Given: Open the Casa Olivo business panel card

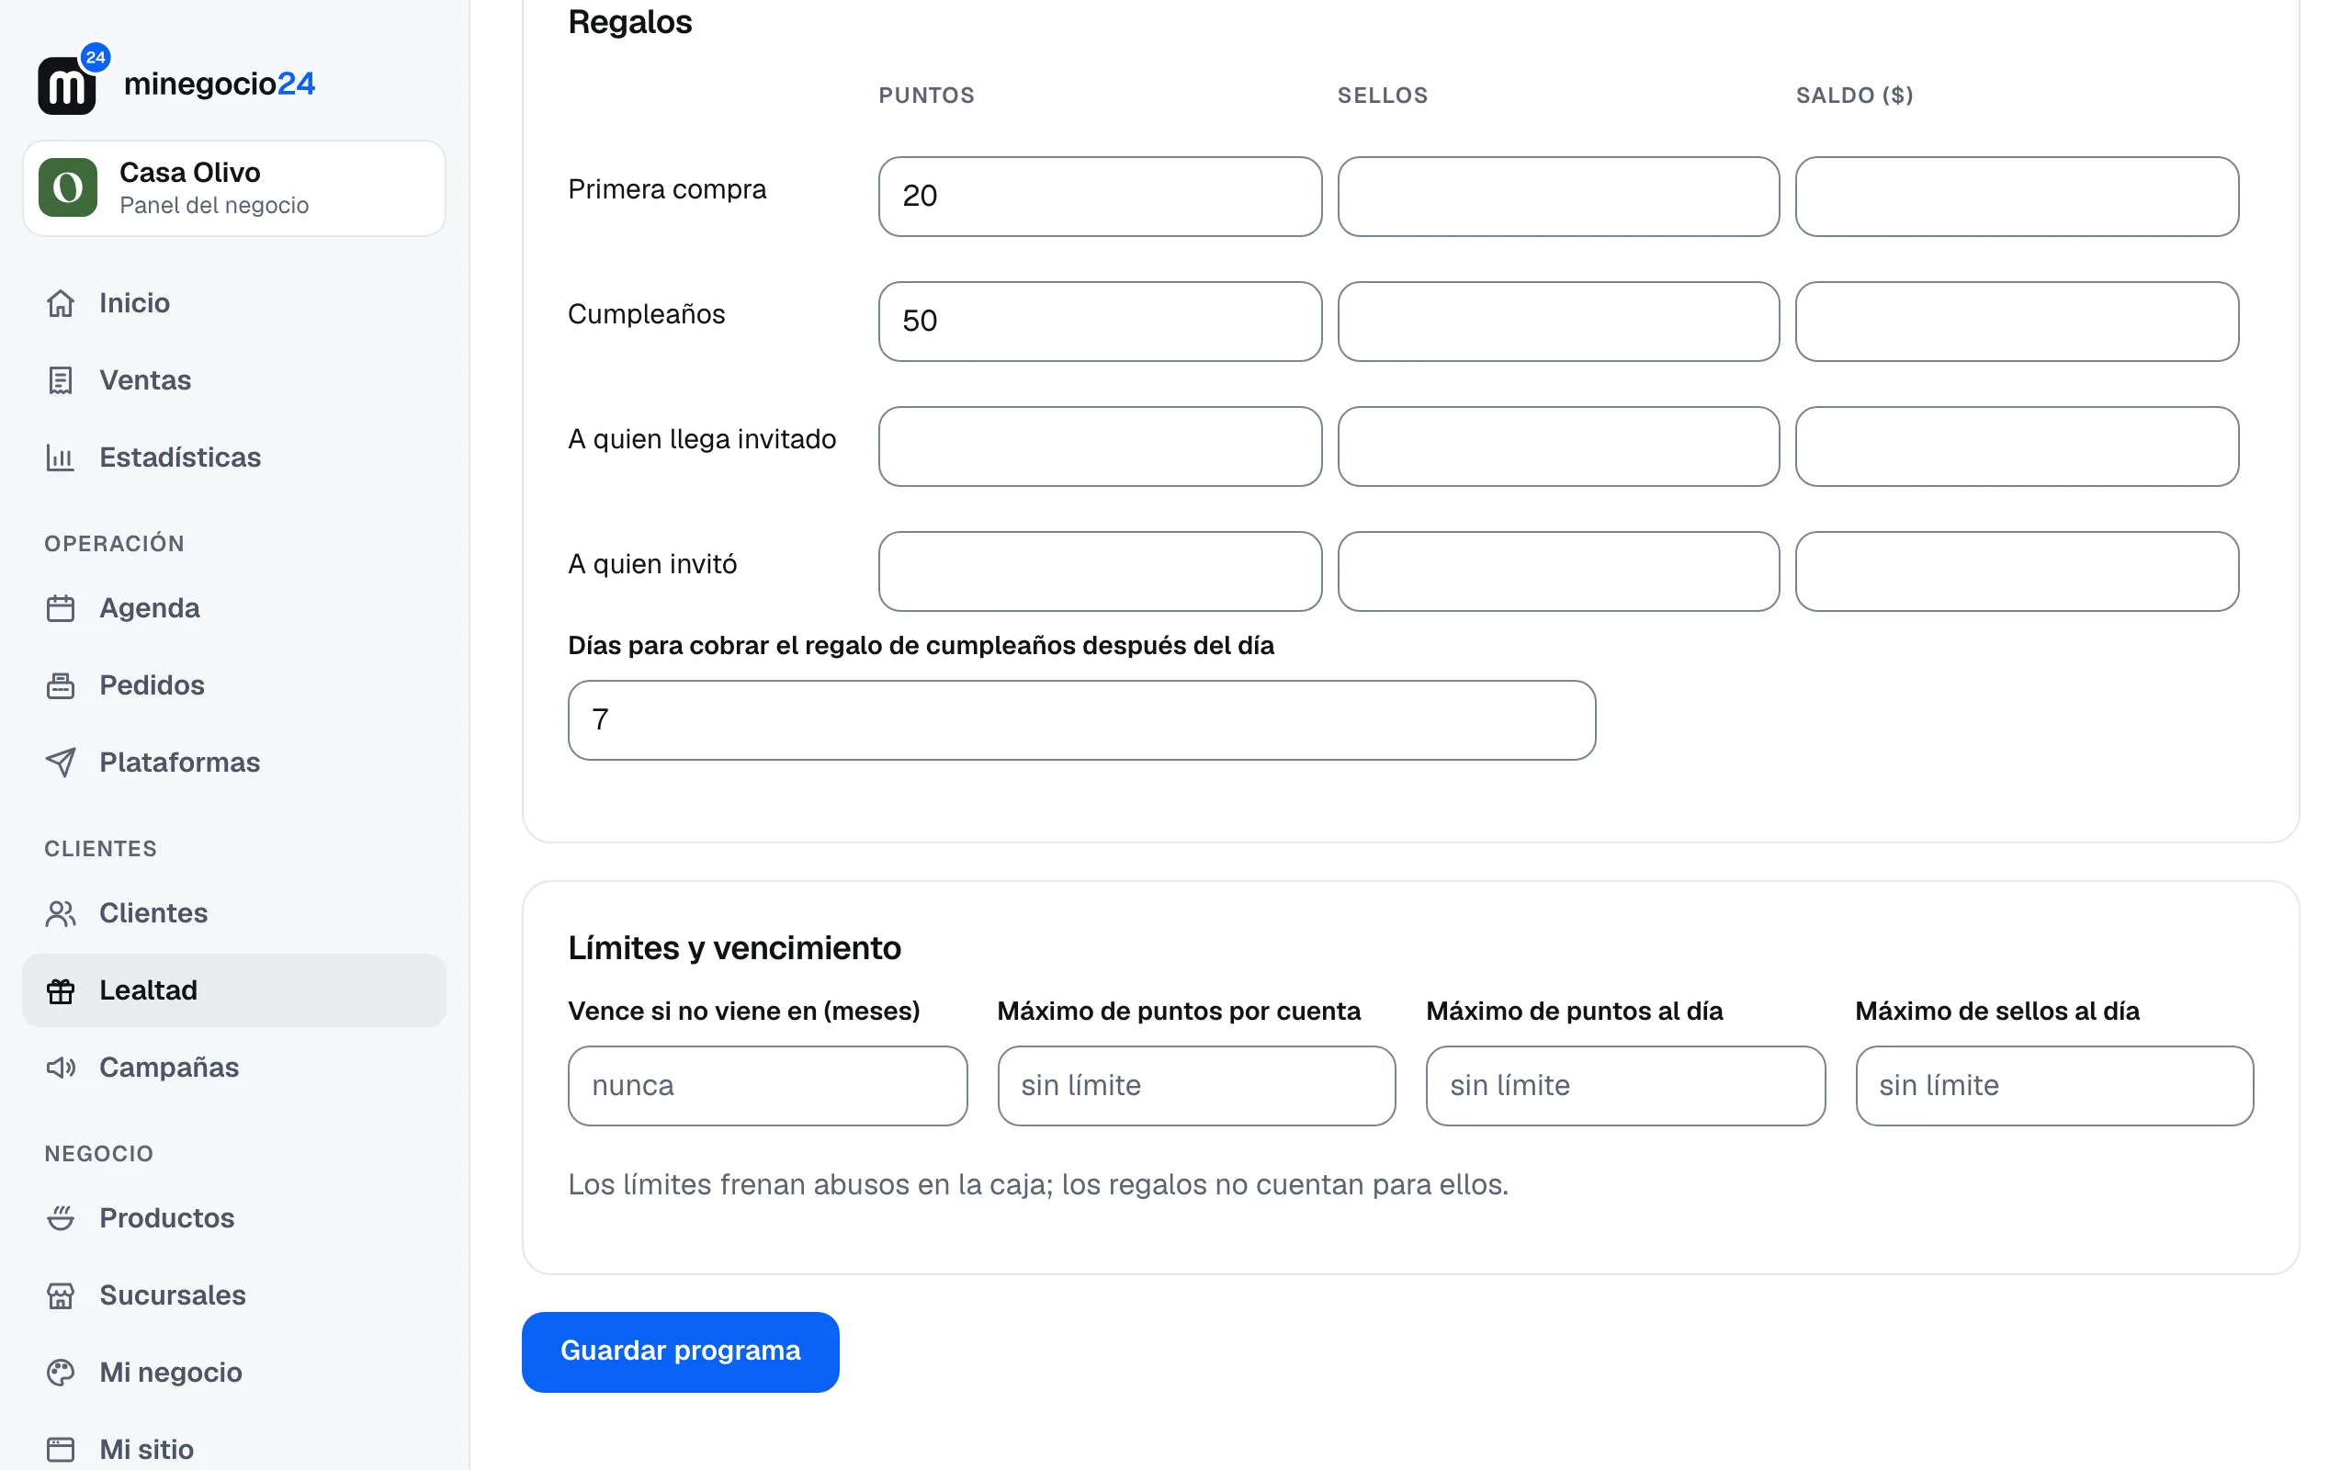Looking at the screenshot, I should pyautogui.click(x=234, y=188).
